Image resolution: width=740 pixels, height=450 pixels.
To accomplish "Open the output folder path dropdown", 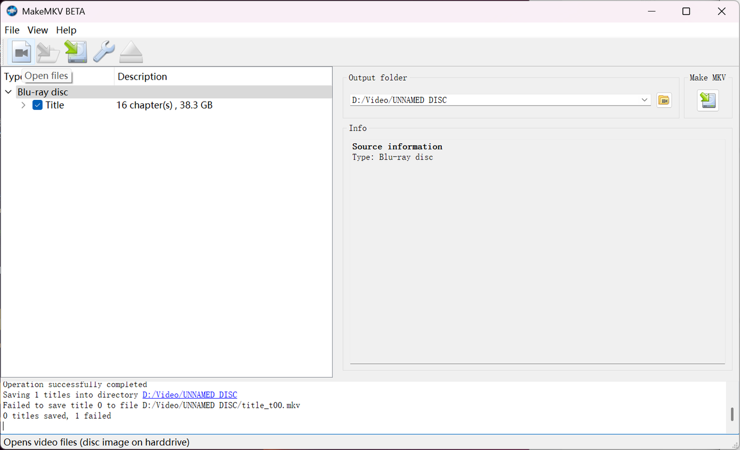I will [x=645, y=100].
